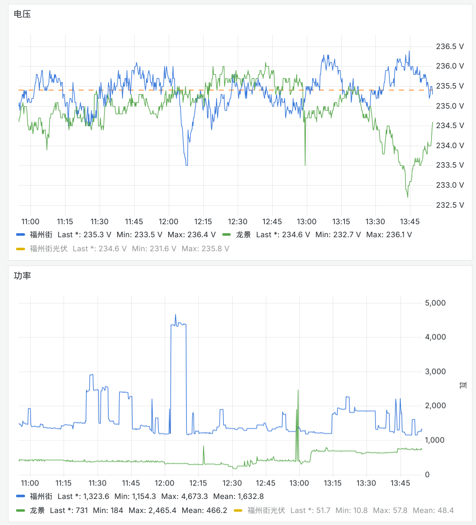476x525 pixels.
Task: Click the green 龙景 swatch in 功率 legend
Action: coord(21,510)
